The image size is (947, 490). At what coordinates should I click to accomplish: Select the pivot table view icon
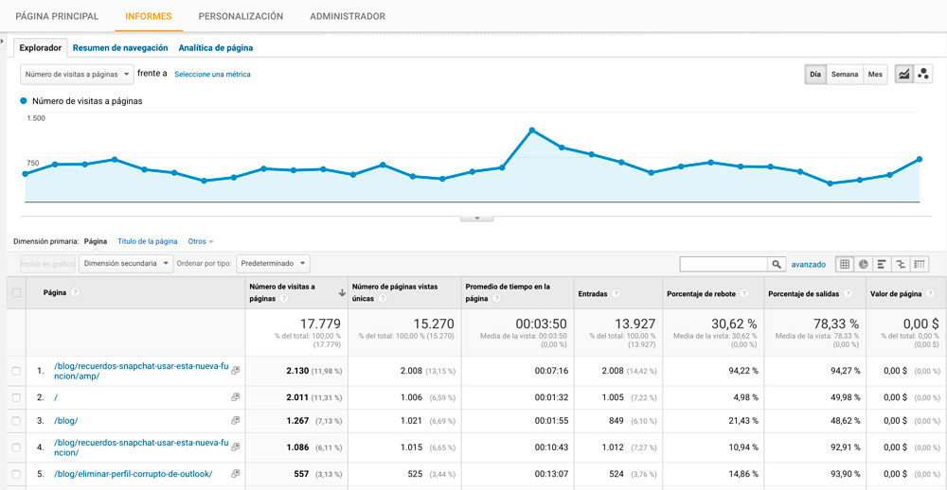920,264
